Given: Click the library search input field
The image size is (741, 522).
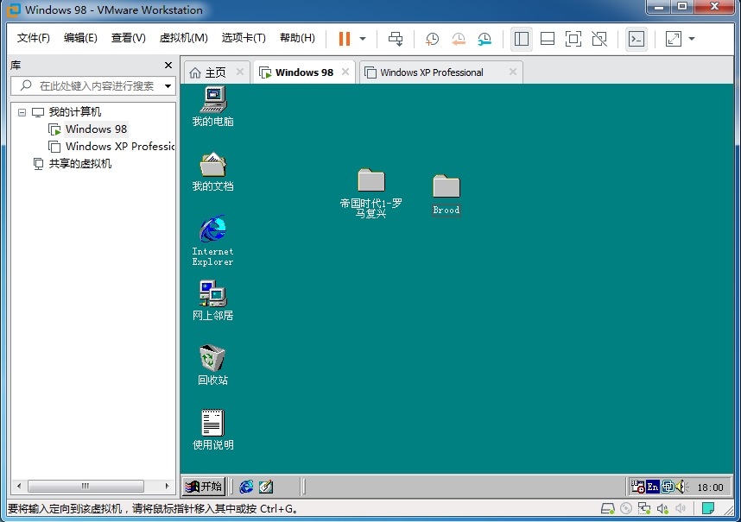Looking at the screenshot, I should (x=97, y=86).
